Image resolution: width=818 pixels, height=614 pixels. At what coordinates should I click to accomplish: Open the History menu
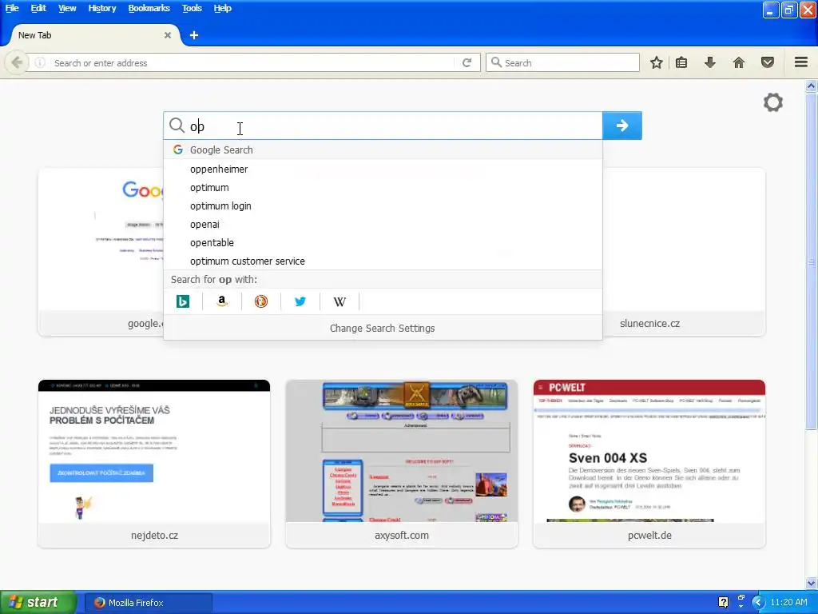pyautogui.click(x=101, y=8)
